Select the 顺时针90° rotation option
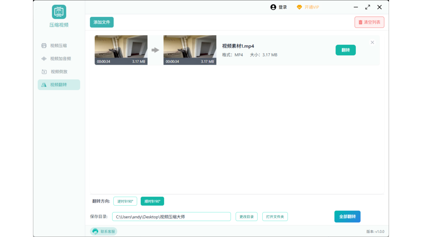The image size is (422, 237). [152, 201]
